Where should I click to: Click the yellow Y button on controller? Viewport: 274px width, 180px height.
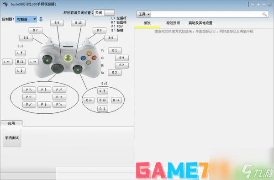[x=89, y=53]
